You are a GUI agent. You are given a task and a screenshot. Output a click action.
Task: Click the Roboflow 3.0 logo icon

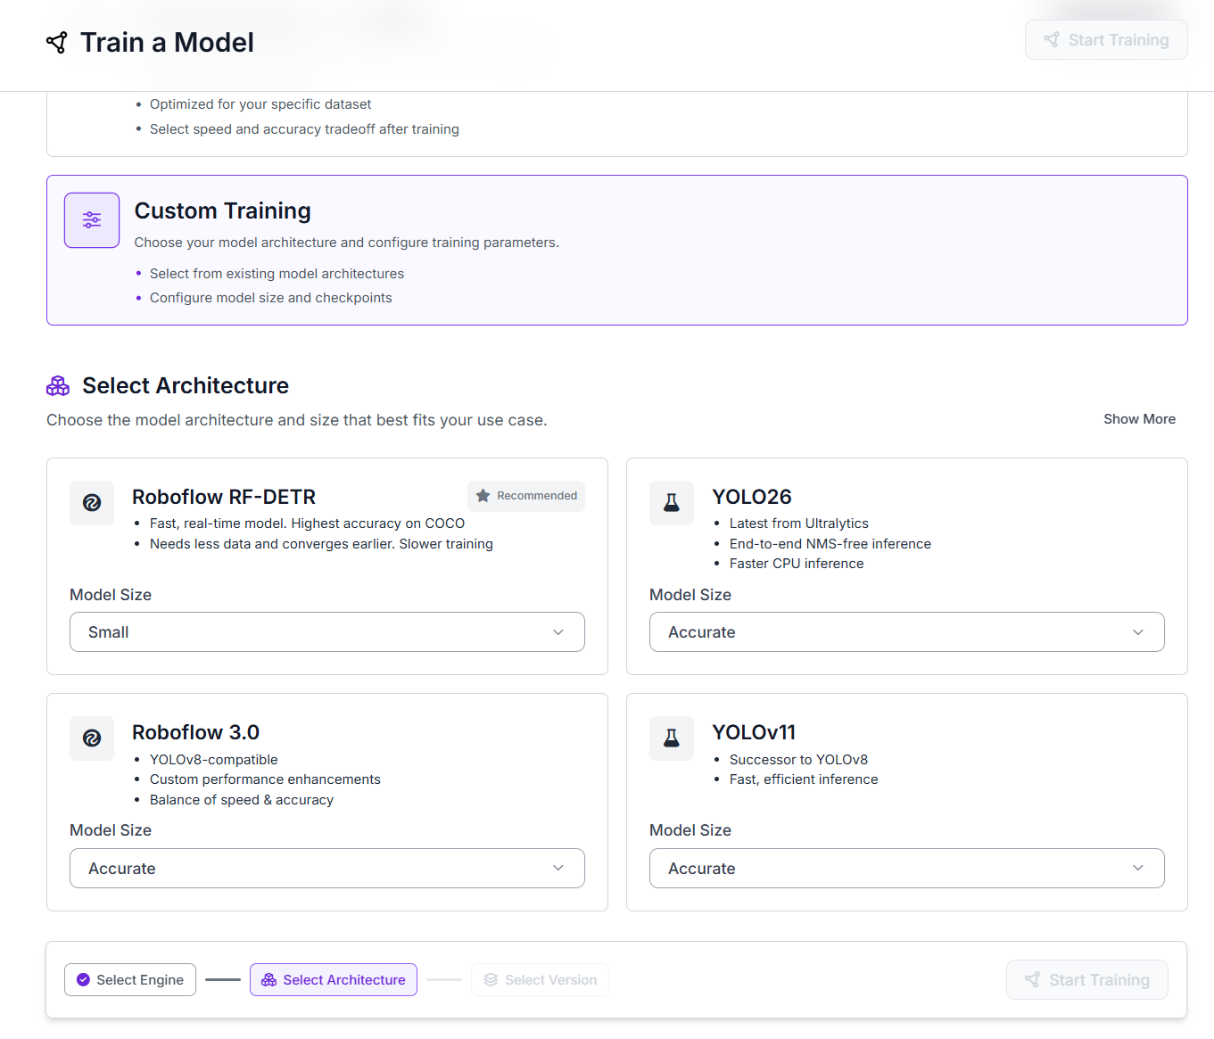(x=92, y=738)
